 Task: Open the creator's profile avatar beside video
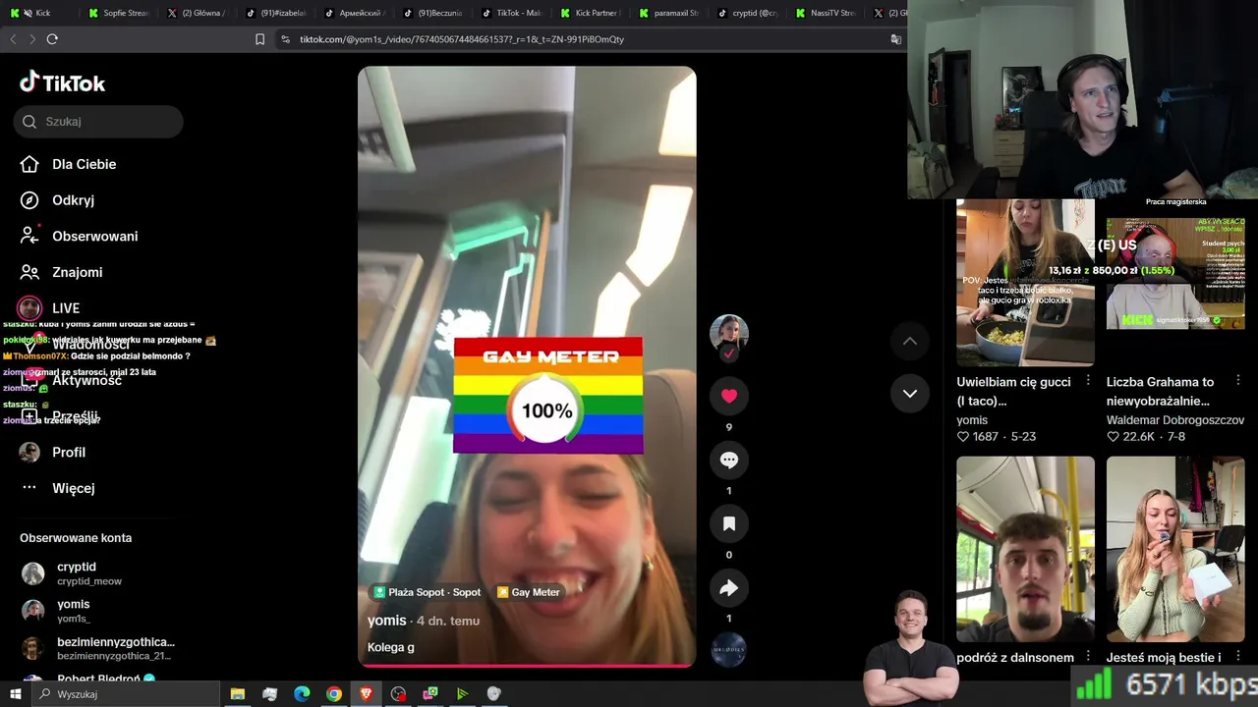click(728, 334)
